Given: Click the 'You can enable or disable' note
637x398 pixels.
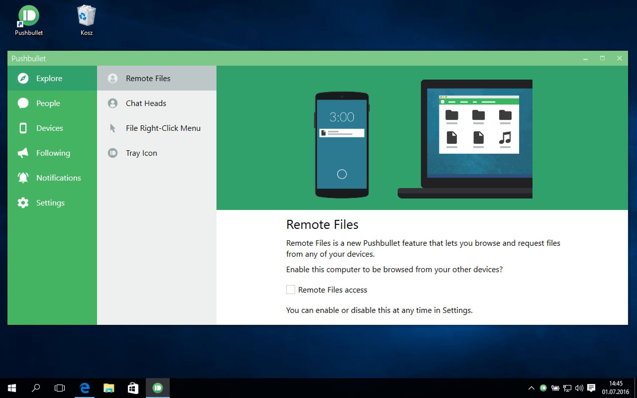Looking at the screenshot, I should (x=379, y=310).
